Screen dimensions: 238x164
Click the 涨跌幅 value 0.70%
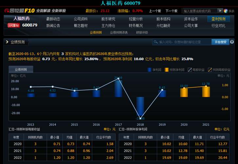tap(138, 11)
